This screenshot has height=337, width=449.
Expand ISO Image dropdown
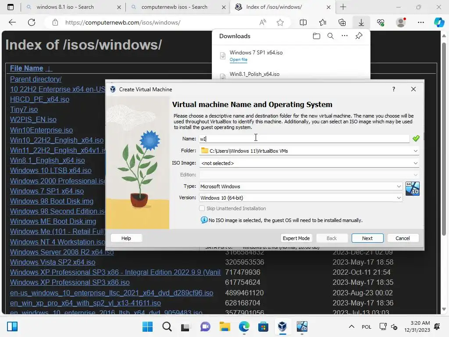click(x=415, y=163)
